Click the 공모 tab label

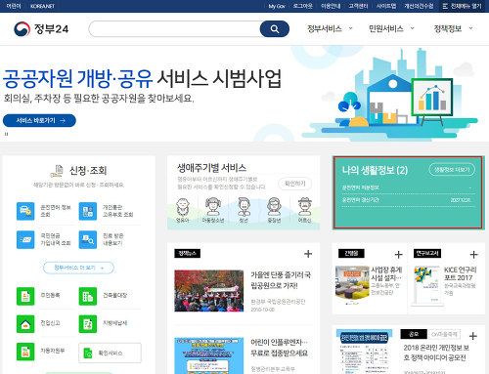[x=414, y=334]
